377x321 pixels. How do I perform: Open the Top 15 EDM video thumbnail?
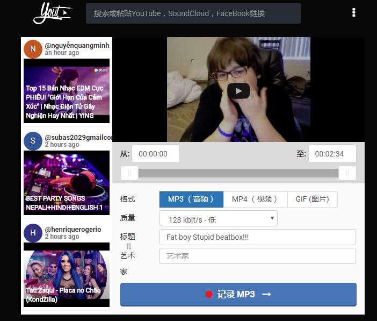(67, 91)
